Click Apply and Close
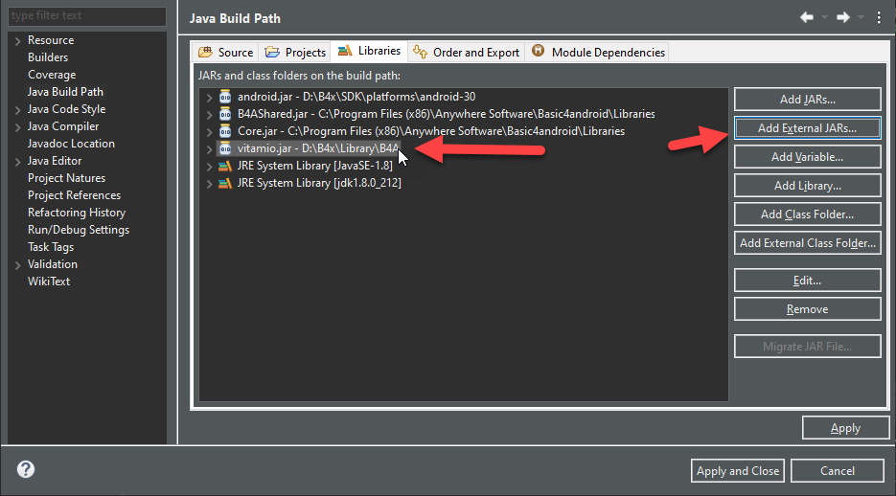Image resolution: width=896 pixels, height=496 pixels. coord(738,471)
